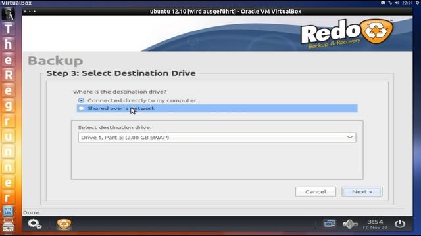The width and height of the screenshot is (421, 236).
Task: Click the Redo Backup & Recovery logo
Action: click(347, 33)
